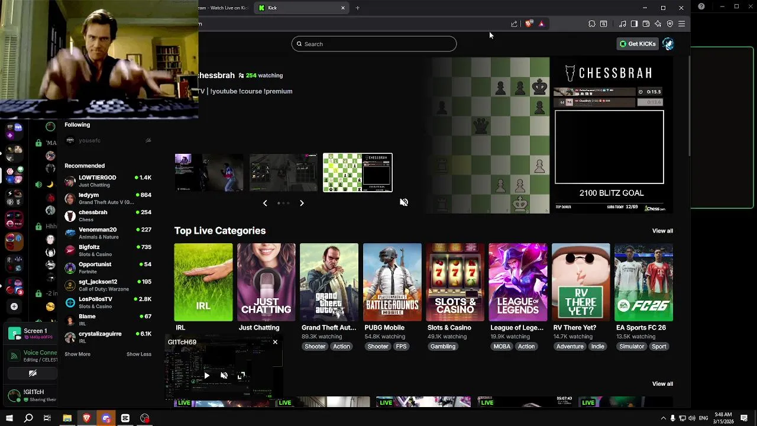Click the Discord Voice Connected signal icon

(x=14, y=356)
